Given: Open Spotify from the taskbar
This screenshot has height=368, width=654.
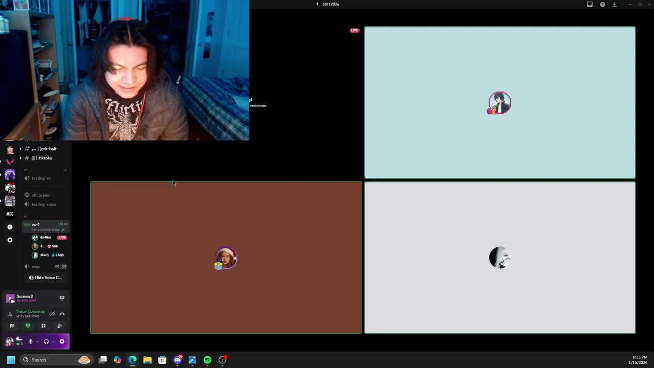Looking at the screenshot, I should [x=207, y=360].
